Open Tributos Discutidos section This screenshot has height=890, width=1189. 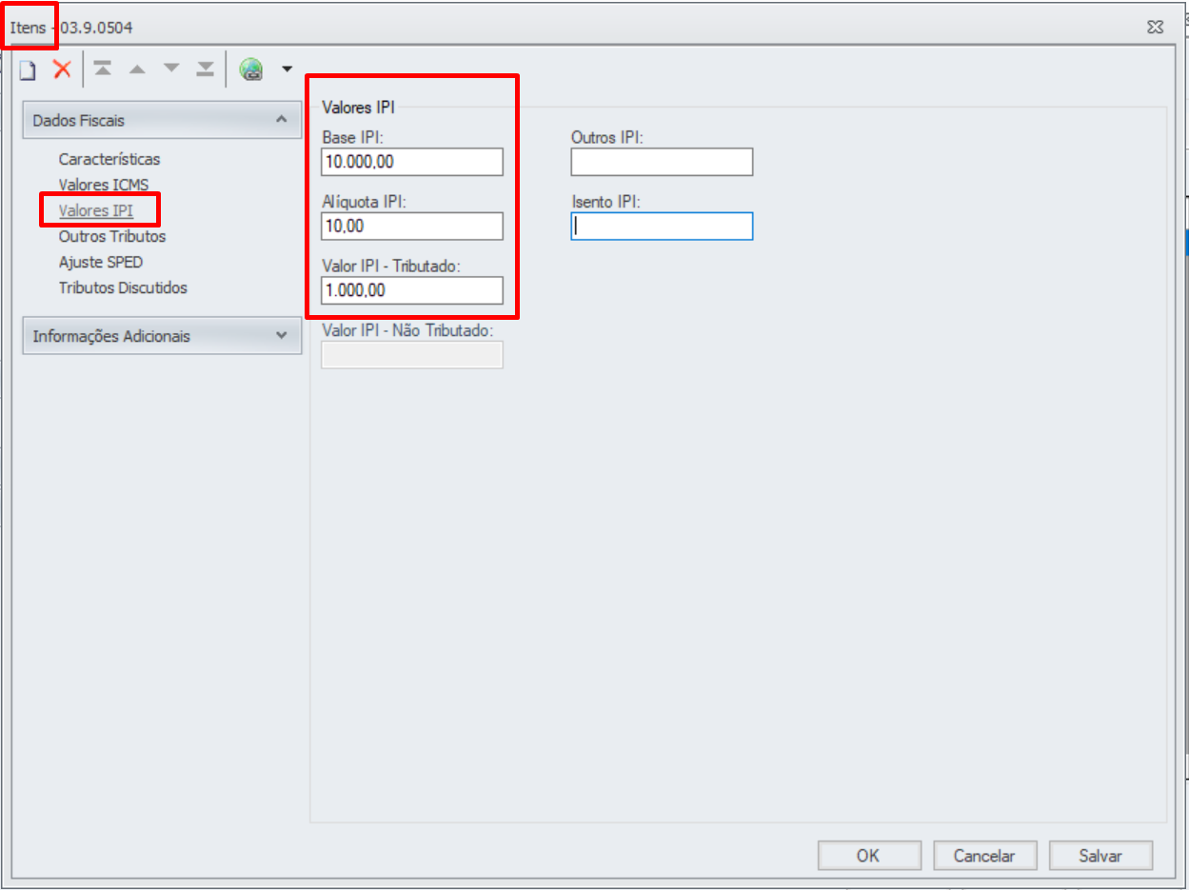point(123,287)
